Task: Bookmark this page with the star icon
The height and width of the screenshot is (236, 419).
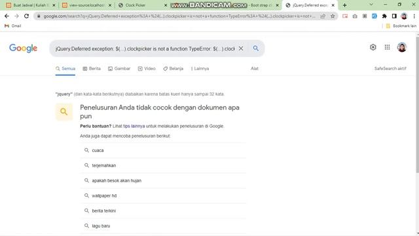Action: coord(333,16)
